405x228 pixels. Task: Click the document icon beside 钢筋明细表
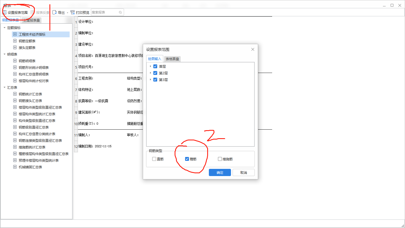15,61
